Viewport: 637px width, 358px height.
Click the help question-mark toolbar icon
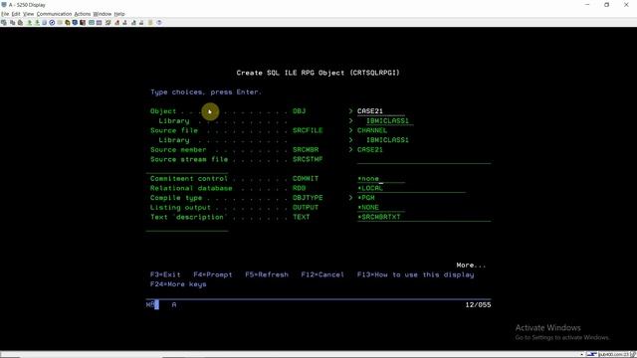[x=159, y=23]
